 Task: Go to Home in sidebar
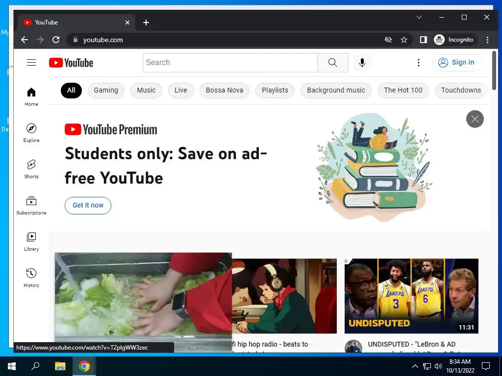pyautogui.click(x=31, y=96)
